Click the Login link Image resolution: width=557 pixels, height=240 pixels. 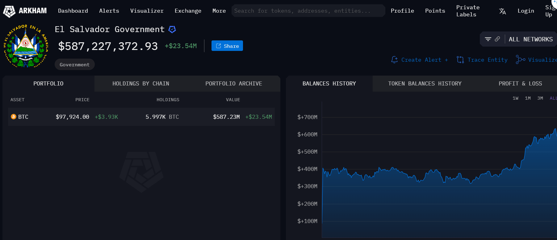tap(526, 11)
